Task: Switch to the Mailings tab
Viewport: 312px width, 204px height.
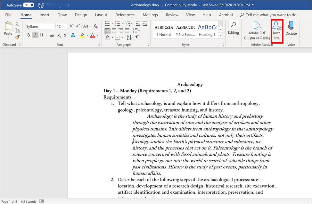Action: pos(150,15)
